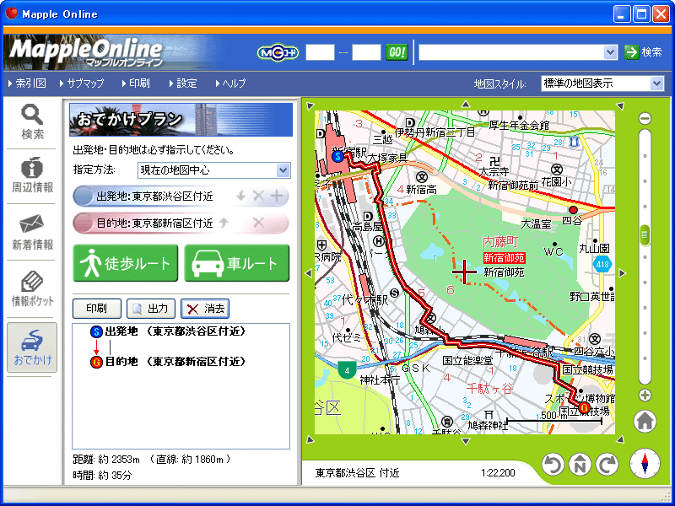675x506 pixels.
Task: Move 出発地 down with arrow icon
Action: (x=240, y=196)
